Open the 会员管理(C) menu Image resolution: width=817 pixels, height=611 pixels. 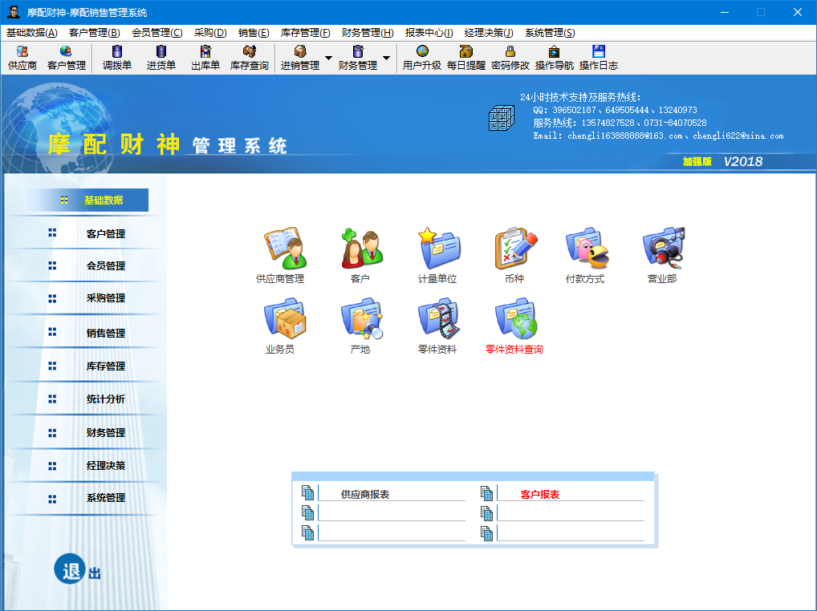point(156,33)
